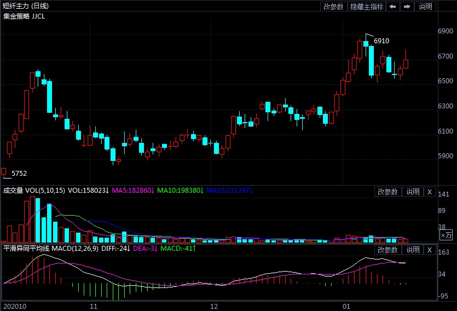This screenshot has width=457, height=311.
Task: Open 改参数 in the MACD panel
Action: (x=387, y=250)
